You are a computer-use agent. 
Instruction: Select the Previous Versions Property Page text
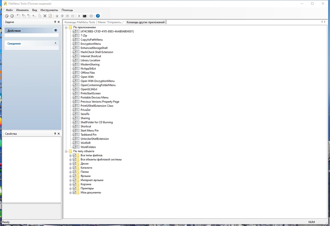coord(100,102)
